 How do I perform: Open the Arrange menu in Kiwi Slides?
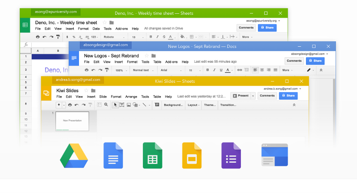tap(131, 96)
